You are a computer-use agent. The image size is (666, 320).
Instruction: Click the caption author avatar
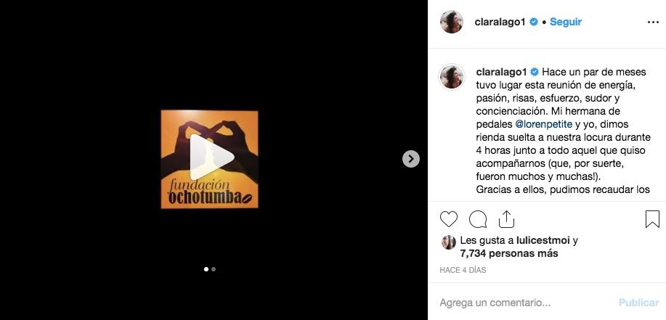point(452,77)
